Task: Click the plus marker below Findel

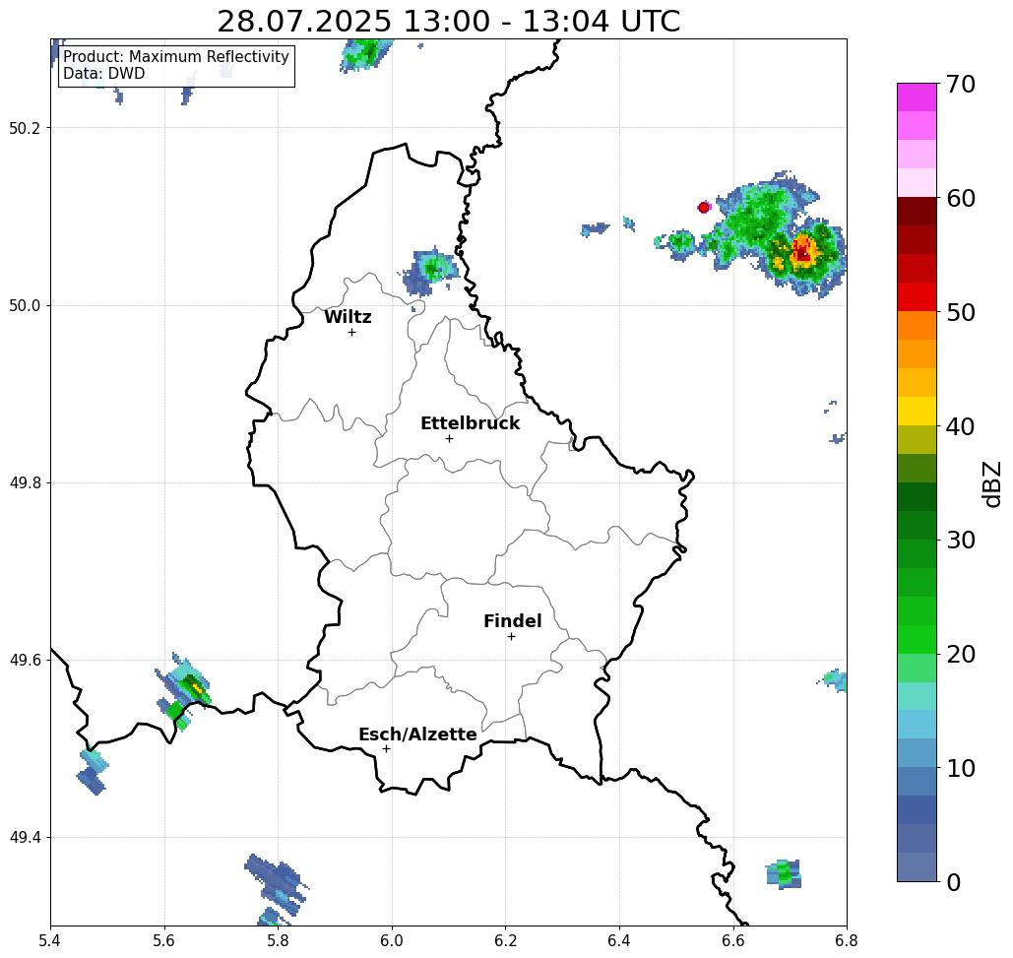Action: (511, 636)
